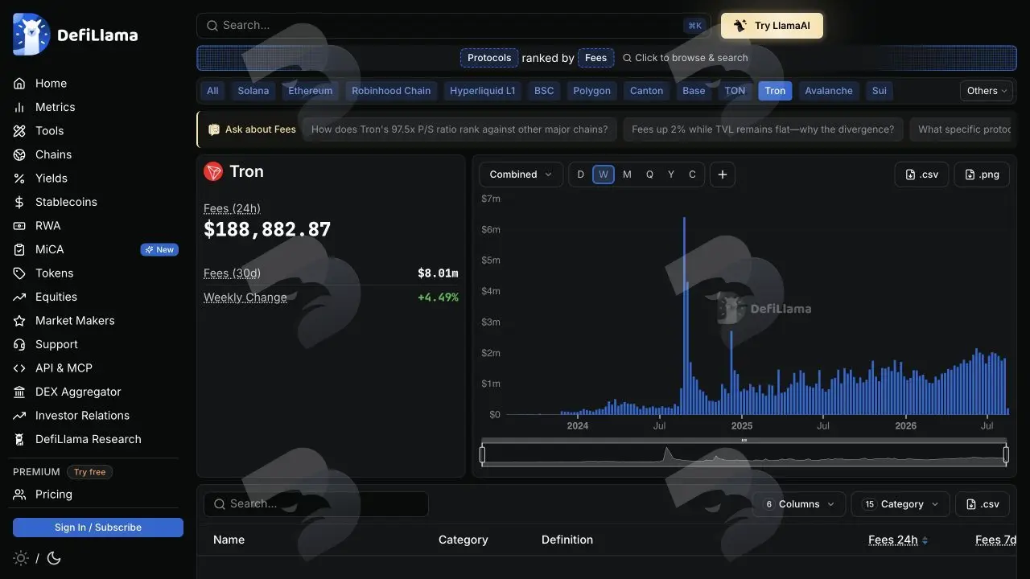Switch to light theme sun icon

click(21, 558)
